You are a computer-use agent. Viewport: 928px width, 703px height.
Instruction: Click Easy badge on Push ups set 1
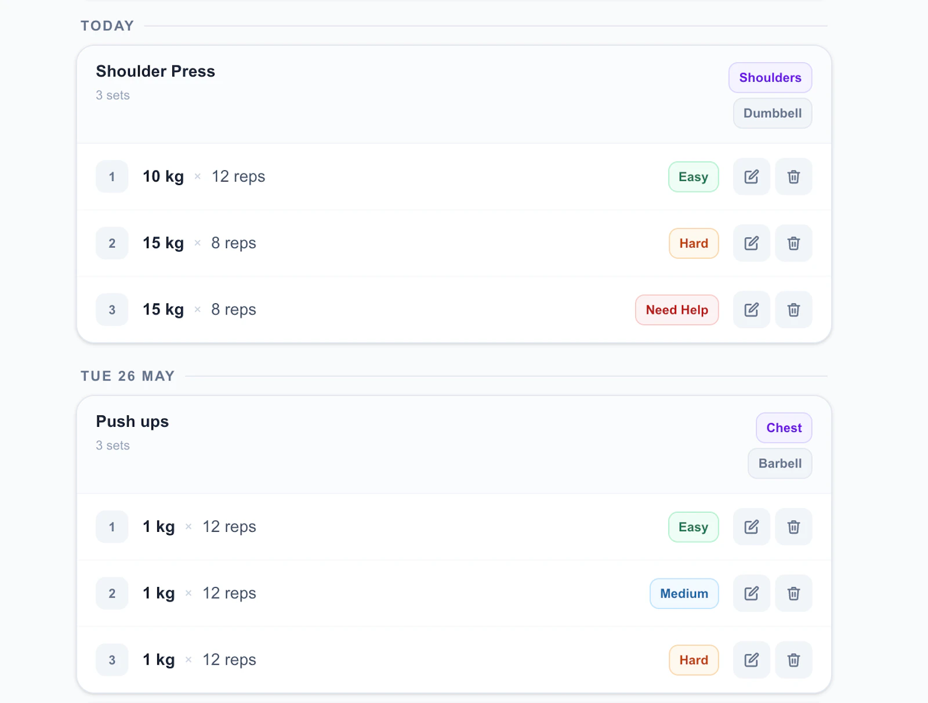point(694,527)
